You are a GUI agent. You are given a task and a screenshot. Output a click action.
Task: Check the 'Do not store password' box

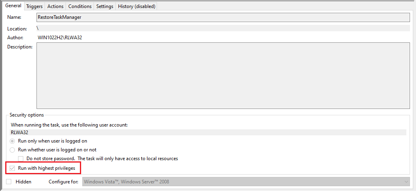tap(21, 159)
